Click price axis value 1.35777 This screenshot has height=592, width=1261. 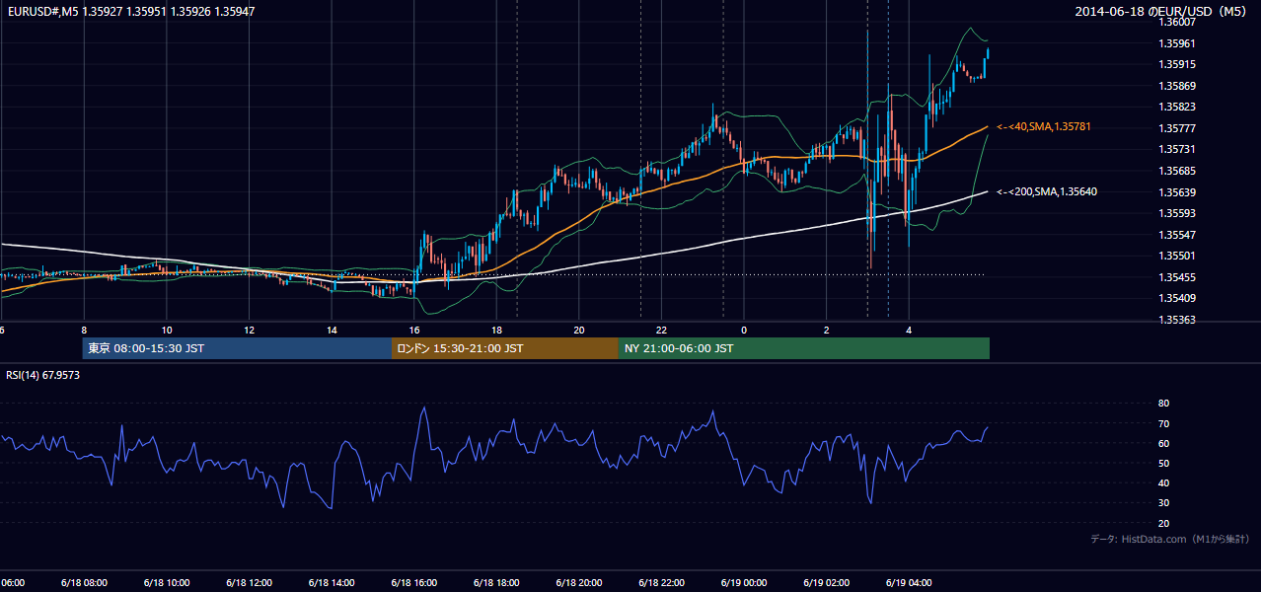(1176, 128)
